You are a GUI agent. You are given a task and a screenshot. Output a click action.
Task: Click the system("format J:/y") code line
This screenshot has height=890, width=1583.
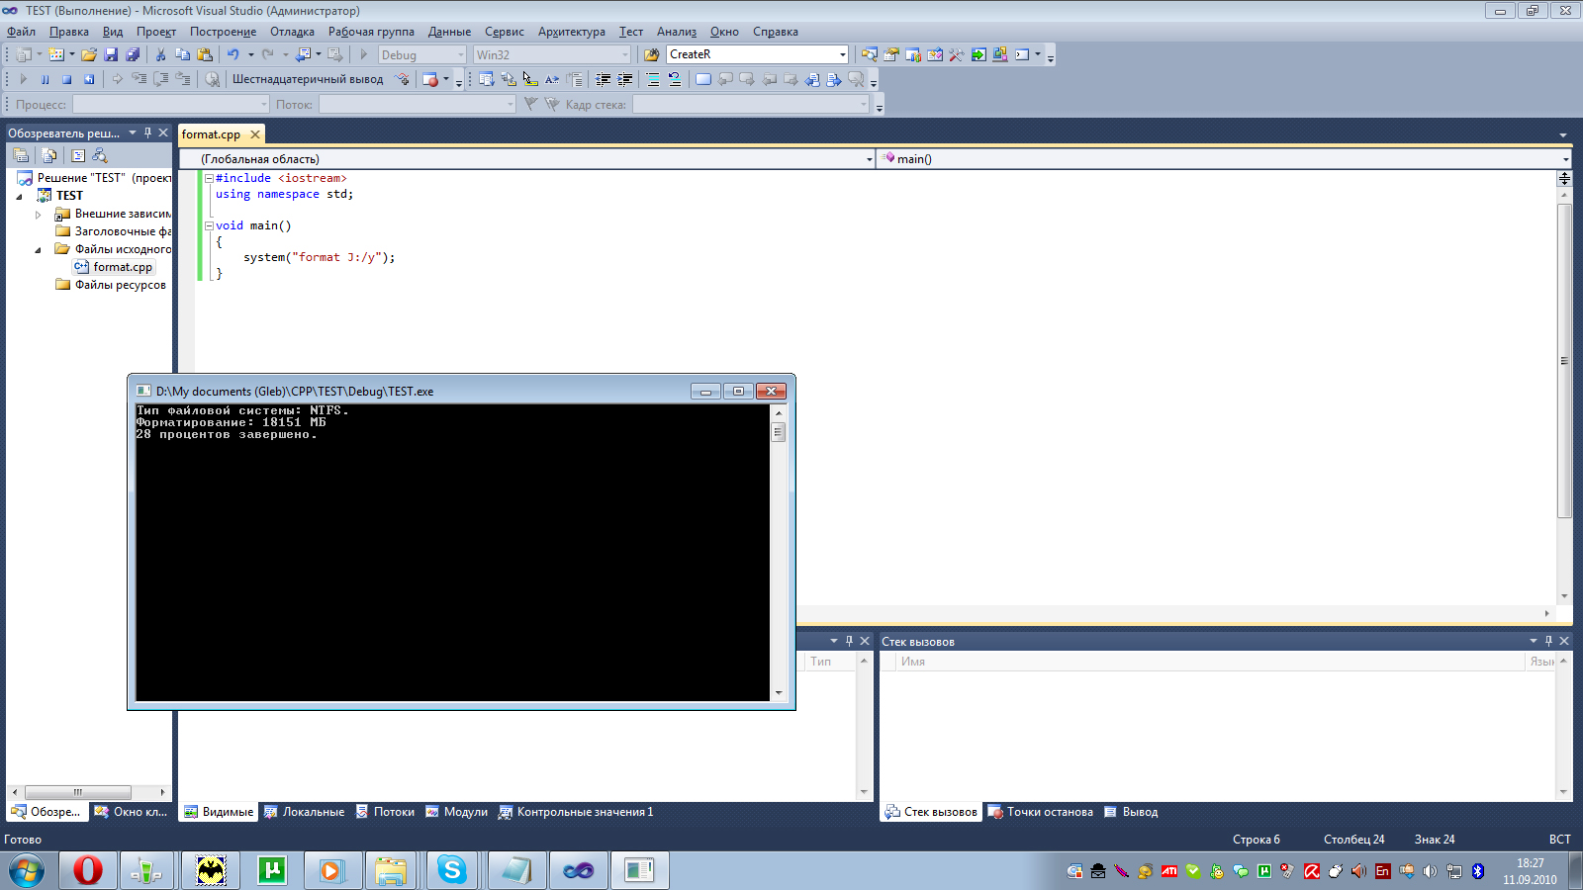(x=319, y=257)
